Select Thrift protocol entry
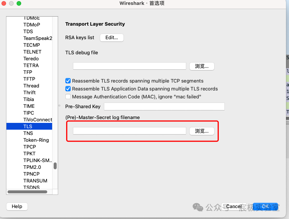The image size is (289, 219). [x=29, y=92]
